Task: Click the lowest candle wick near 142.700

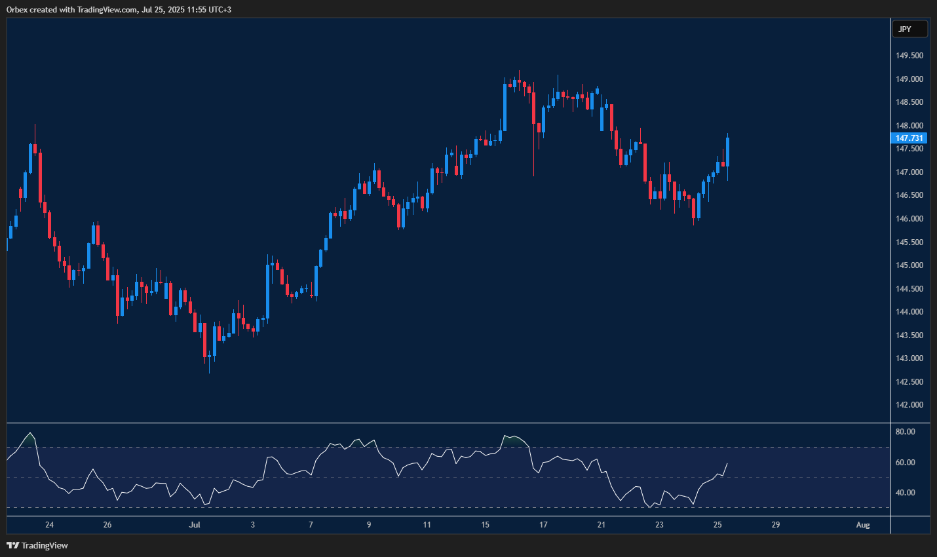Action: [x=209, y=368]
